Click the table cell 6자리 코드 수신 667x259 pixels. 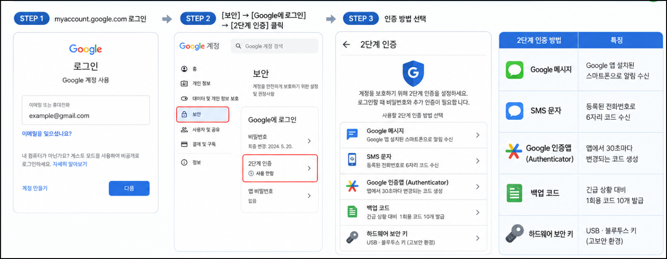pos(608,117)
